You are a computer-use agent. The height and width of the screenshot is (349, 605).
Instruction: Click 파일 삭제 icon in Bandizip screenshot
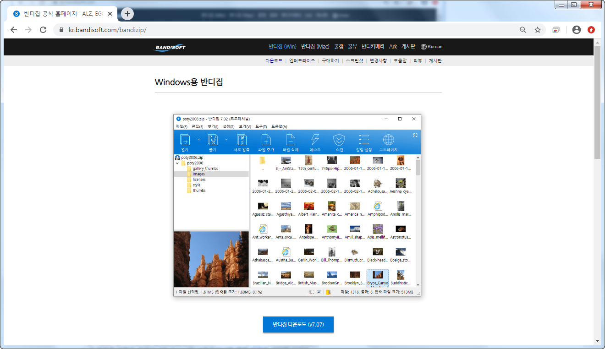tap(290, 140)
